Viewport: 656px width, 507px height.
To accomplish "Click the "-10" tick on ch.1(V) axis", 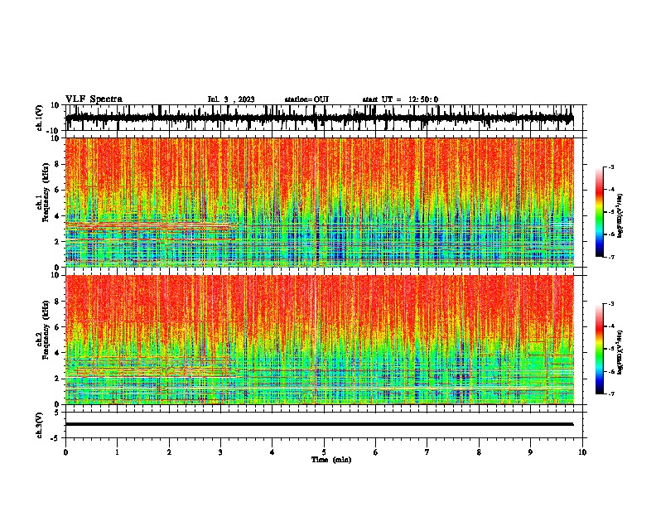I will coord(54,131).
